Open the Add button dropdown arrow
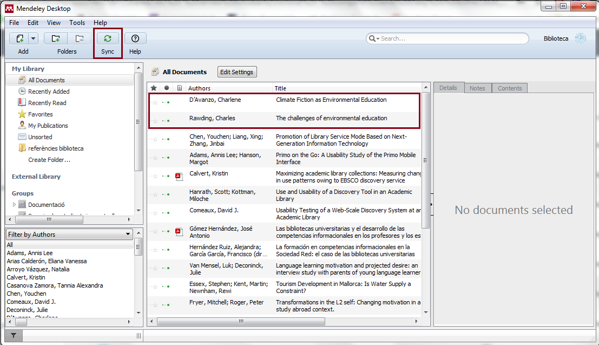 [33, 38]
